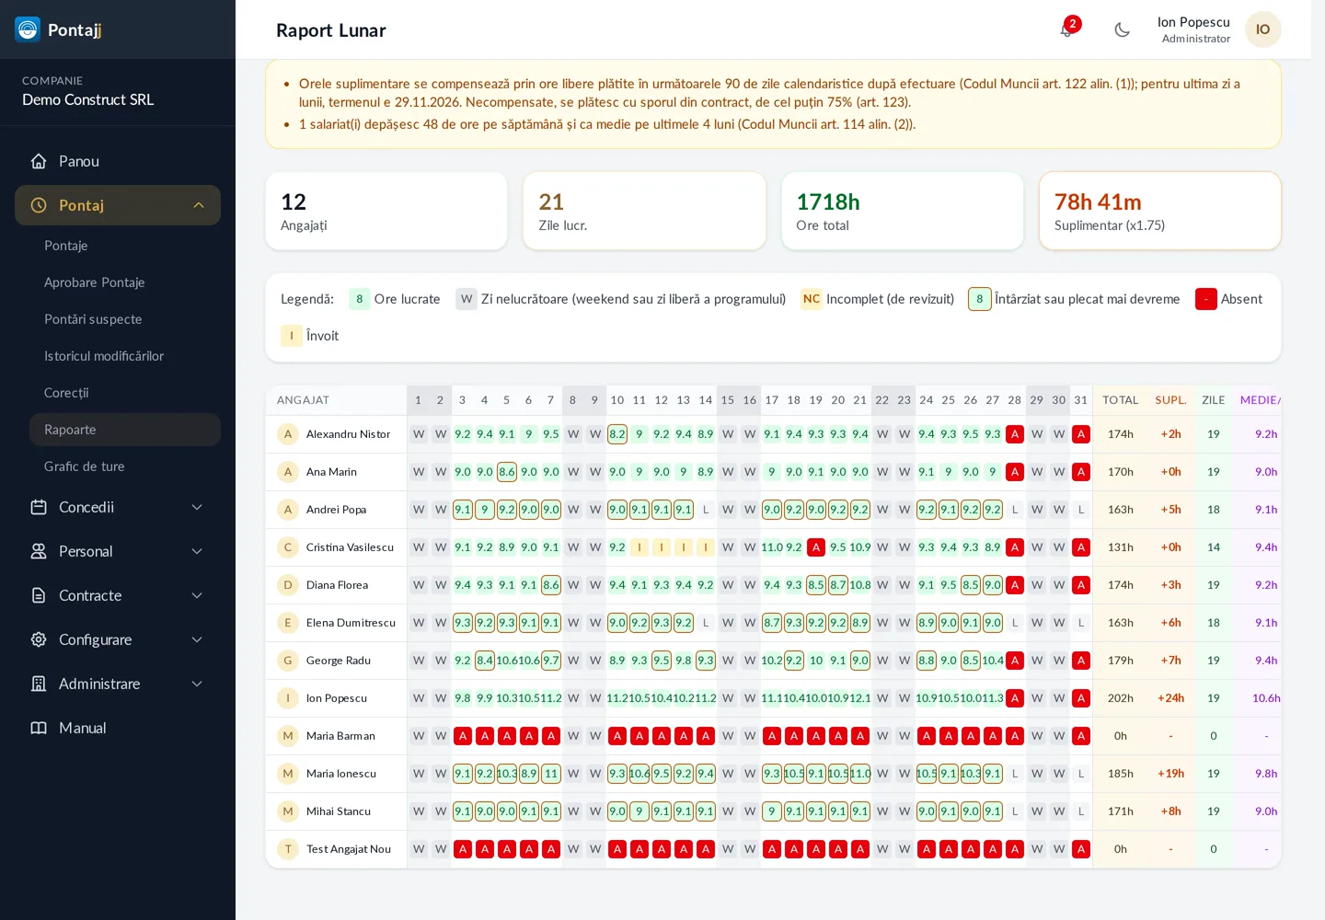Select Ion Popescu table row name
The height and width of the screenshot is (920, 1325).
337,698
